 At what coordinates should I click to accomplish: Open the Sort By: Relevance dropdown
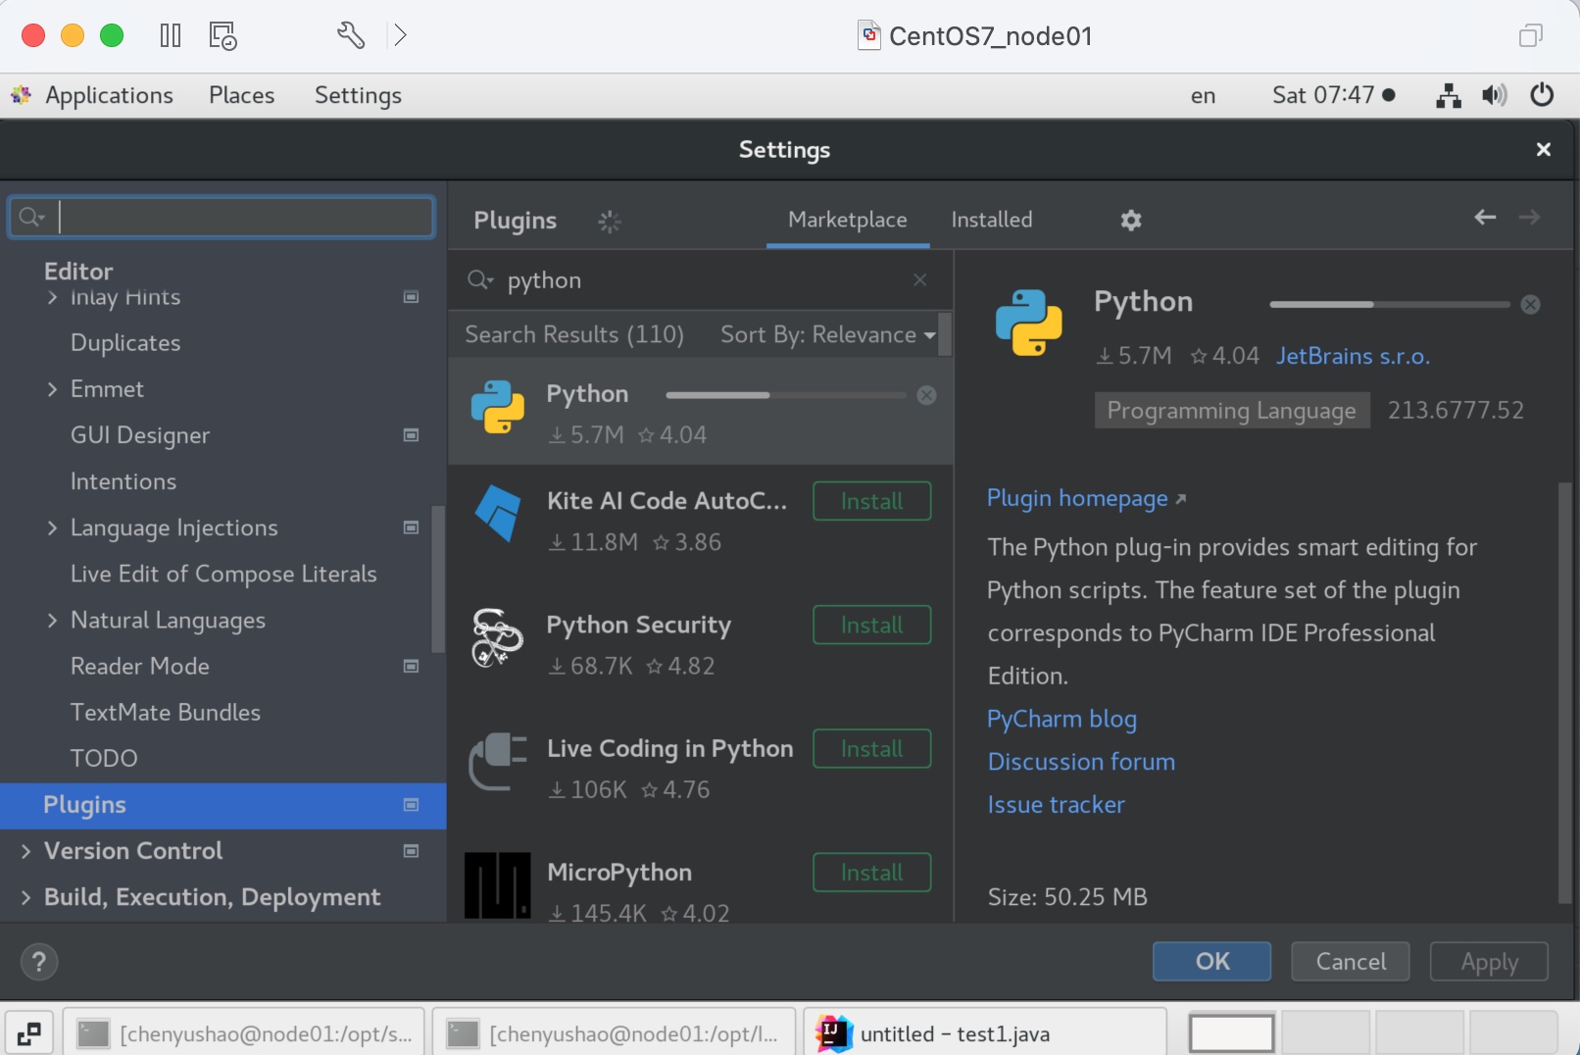(828, 335)
